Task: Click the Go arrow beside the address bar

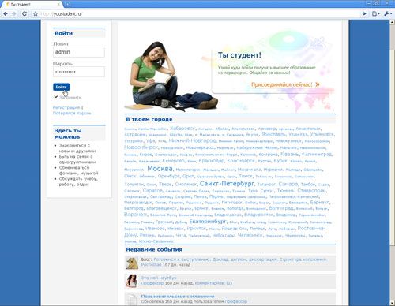Action: [x=365, y=13]
